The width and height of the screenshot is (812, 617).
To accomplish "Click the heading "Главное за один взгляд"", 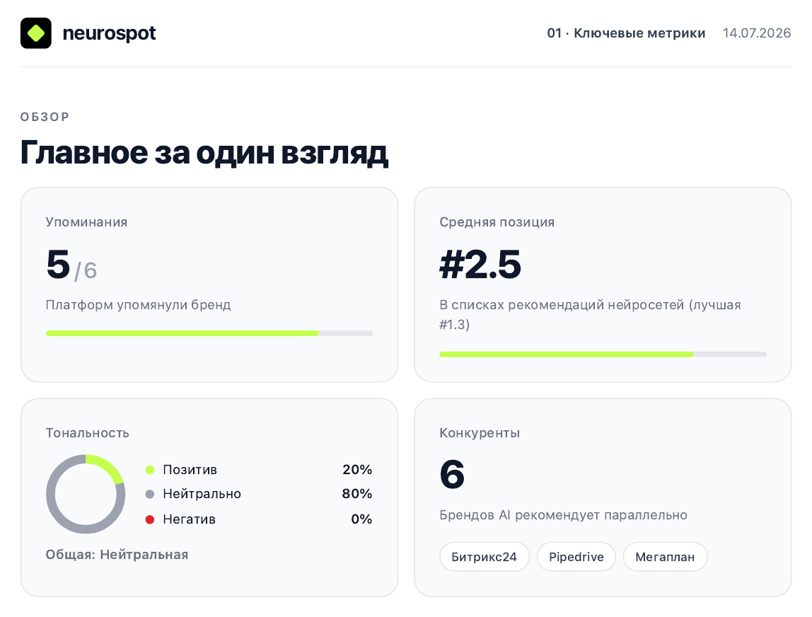I will 204,153.
